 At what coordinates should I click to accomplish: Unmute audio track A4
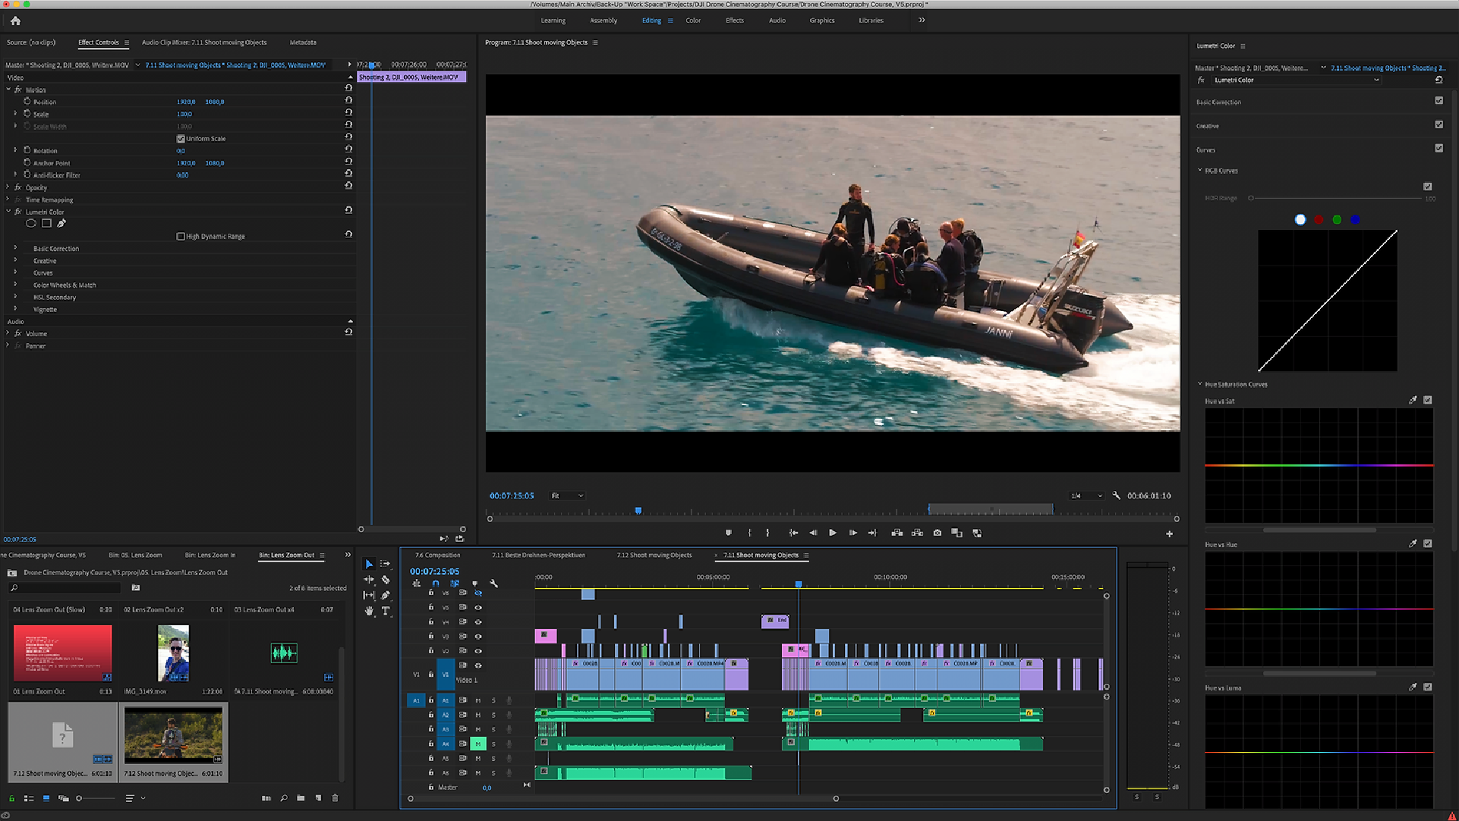pos(478,744)
